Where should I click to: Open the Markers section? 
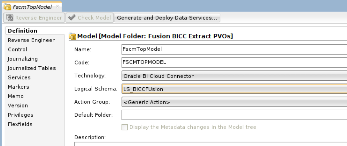tap(19, 87)
